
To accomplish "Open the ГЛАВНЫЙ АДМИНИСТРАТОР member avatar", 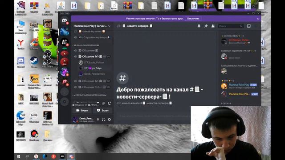I will click(224, 56).
